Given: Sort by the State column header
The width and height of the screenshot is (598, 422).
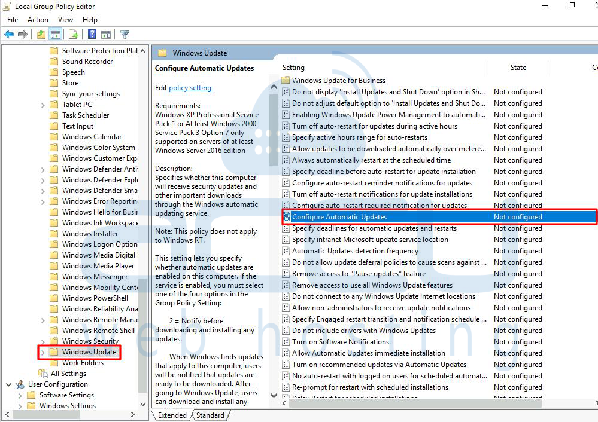Looking at the screenshot, I should pyautogui.click(x=518, y=68).
